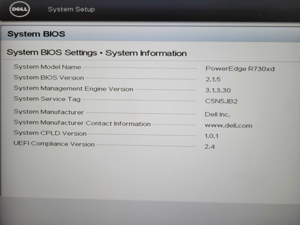Viewport: 300px width, 225px height.
Task: Select the System Model Name field
Action: tap(47, 67)
